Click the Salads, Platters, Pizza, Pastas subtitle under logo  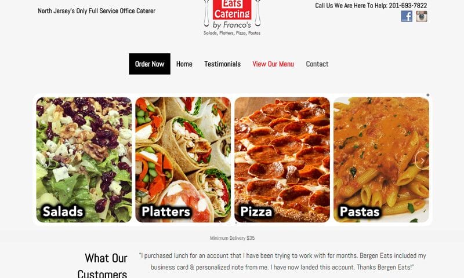[x=232, y=33]
